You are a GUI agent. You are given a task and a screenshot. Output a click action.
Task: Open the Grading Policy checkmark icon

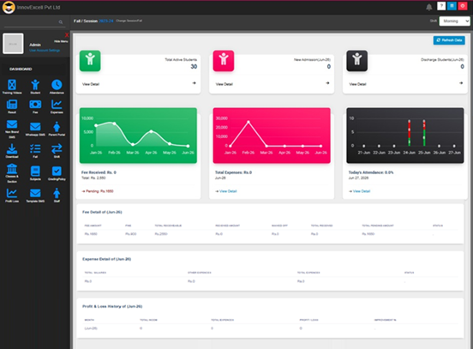point(57,171)
